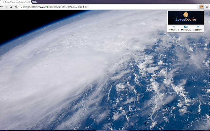Screen dimensions: 210x131
Task: Click the greyed forward navigation arrow
Action: click(x=6, y=7)
